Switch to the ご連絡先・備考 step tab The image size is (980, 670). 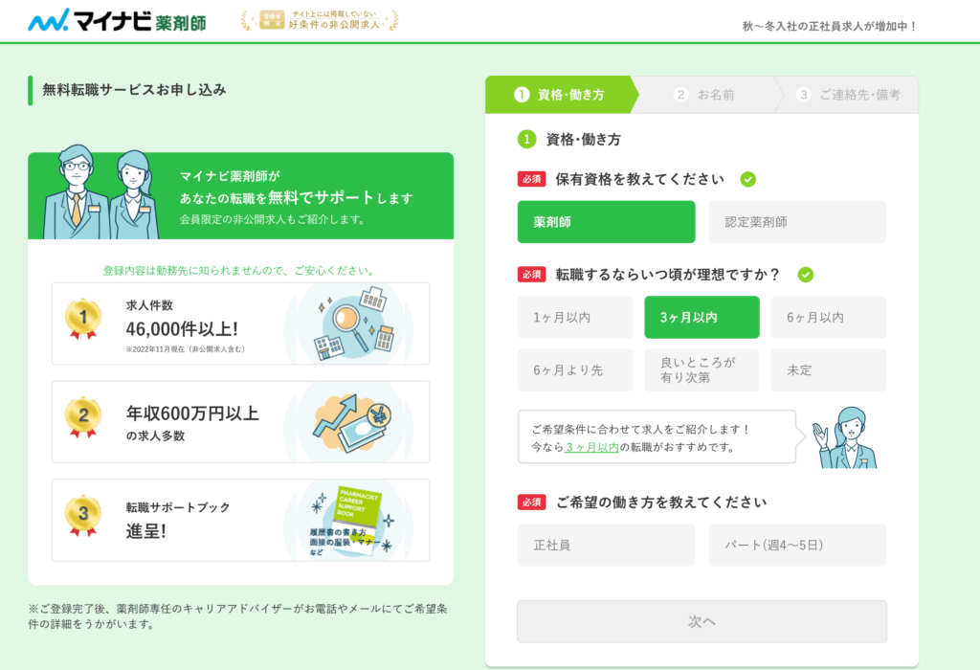850,95
